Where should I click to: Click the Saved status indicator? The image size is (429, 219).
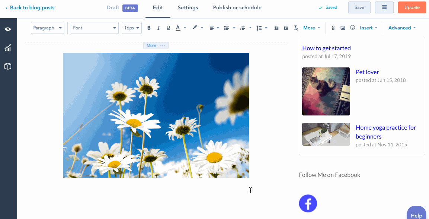point(328,8)
